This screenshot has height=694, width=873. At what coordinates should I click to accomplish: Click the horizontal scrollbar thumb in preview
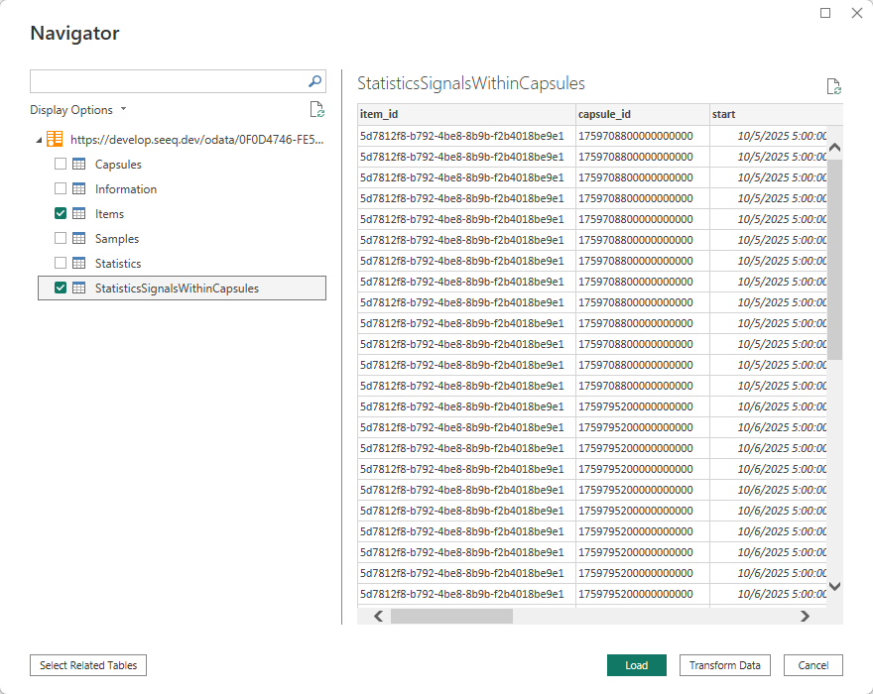tap(451, 616)
